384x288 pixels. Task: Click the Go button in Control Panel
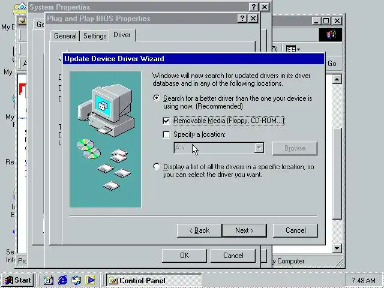(332, 64)
